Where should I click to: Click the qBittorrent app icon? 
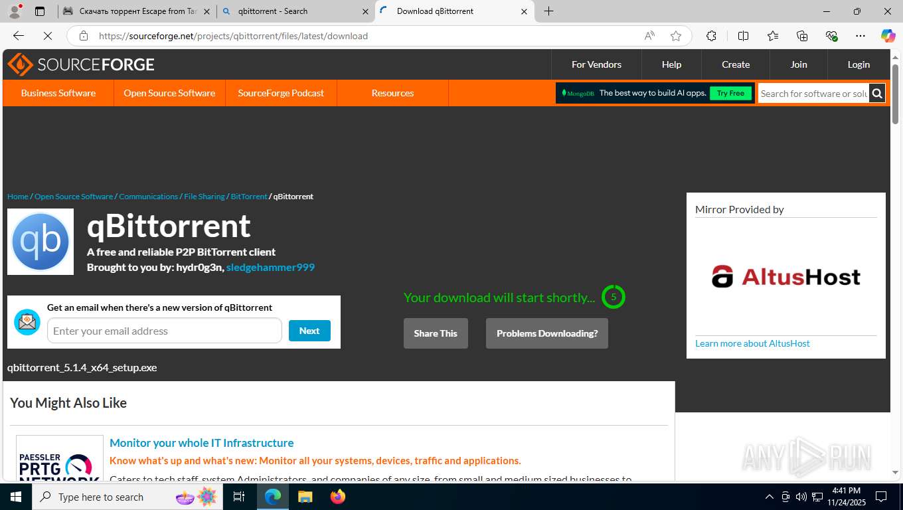pyautogui.click(x=41, y=242)
